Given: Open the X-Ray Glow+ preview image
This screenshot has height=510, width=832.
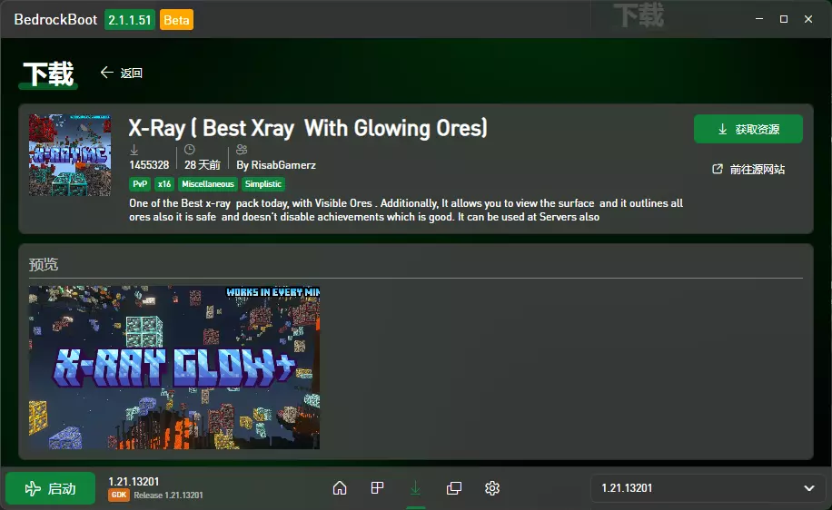Looking at the screenshot, I should 174,368.
